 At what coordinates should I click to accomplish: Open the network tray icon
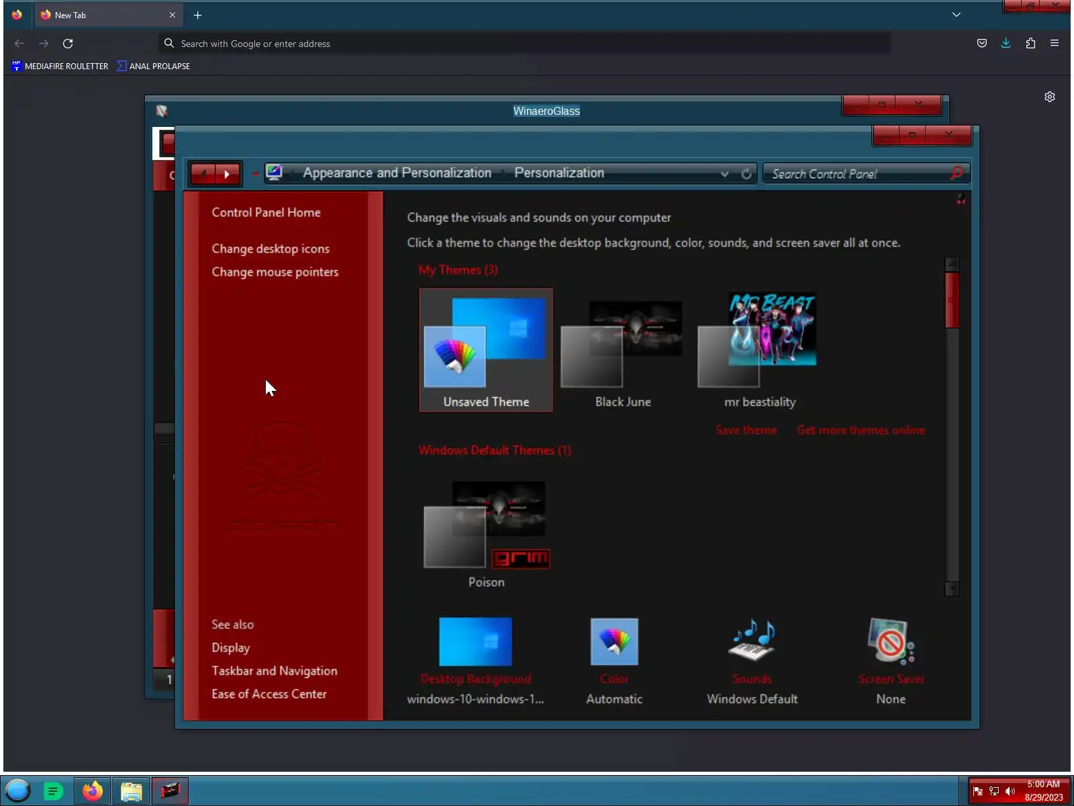pos(994,791)
